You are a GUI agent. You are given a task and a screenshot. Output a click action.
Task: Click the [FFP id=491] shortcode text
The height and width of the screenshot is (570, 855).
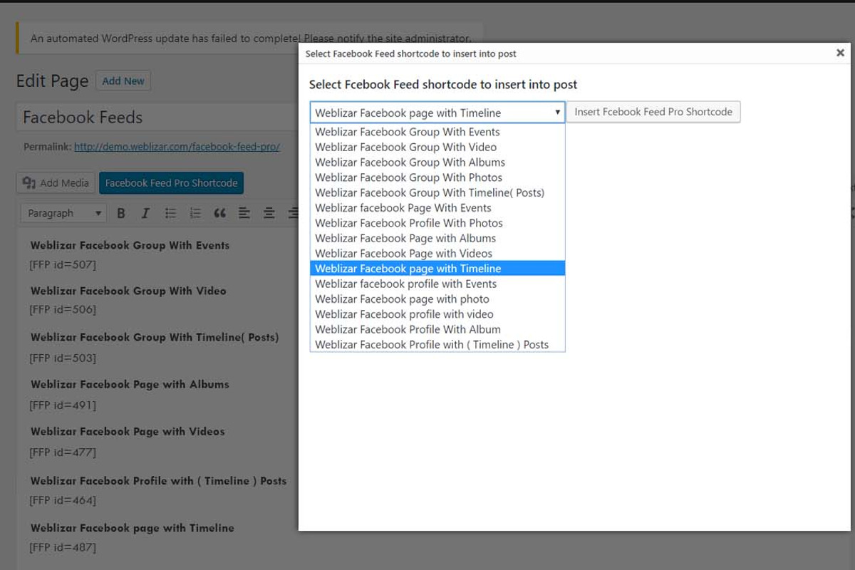point(63,405)
